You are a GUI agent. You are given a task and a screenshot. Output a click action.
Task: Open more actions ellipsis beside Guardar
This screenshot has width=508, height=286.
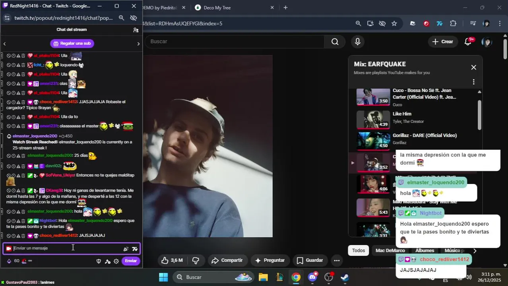pos(337,260)
